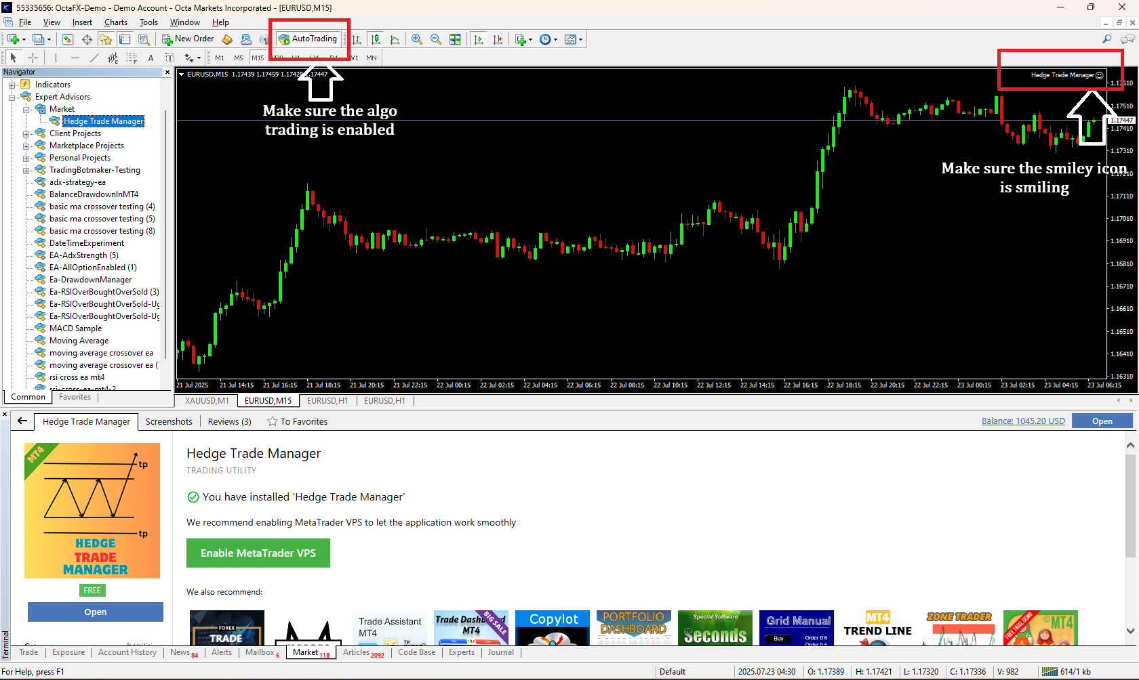Switch to the XAUUSD,M1 chart tab
This screenshot has height=680, width=1139.
click(x=207, y=401)
